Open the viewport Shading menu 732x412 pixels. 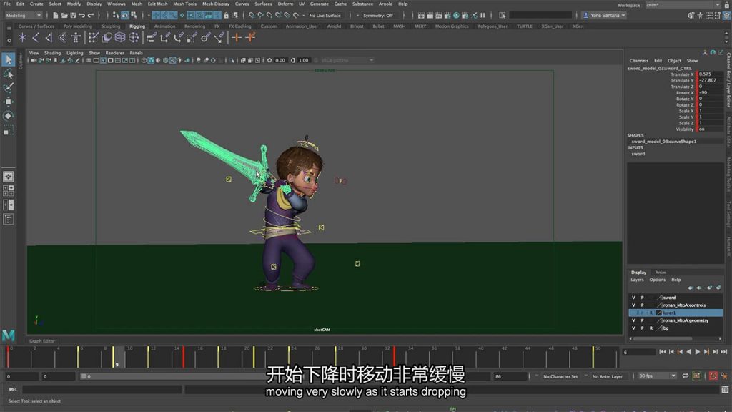[x=52, y=53]
